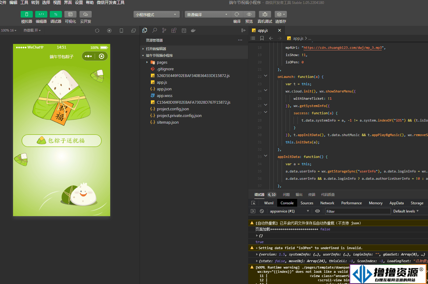This screenshot has height=284, width=428.
Task: Open the mini program capsule menu dots
Action: 88,56
